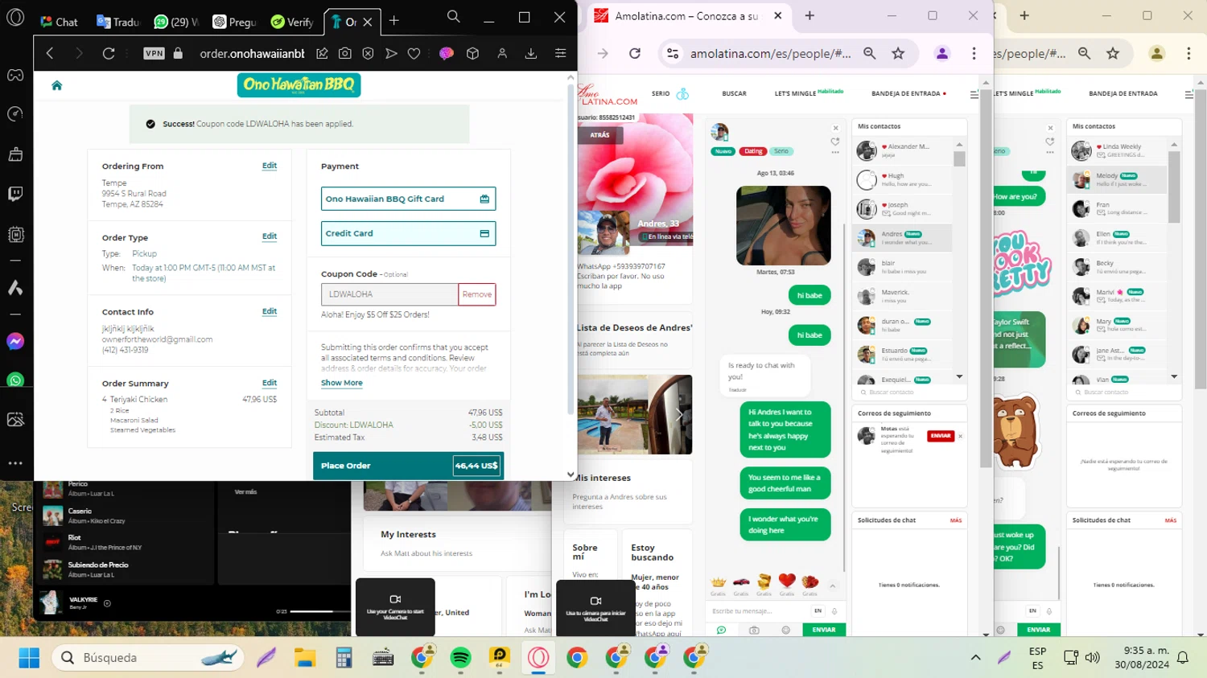
Task: Open GX Corner gamepad icon in Opera sidebar
Action: [x=15, y=76]
